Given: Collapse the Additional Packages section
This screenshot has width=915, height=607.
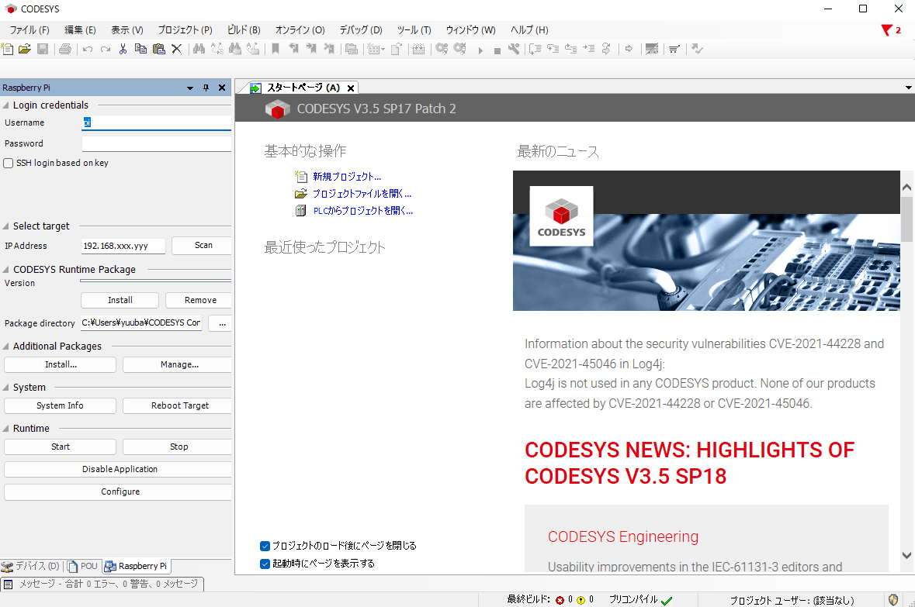Looking at the screenshot, I should pyautogui.click(x=6, y=347).
